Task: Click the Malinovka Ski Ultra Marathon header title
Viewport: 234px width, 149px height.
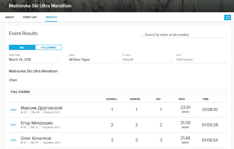Action: tap(40, 6)
